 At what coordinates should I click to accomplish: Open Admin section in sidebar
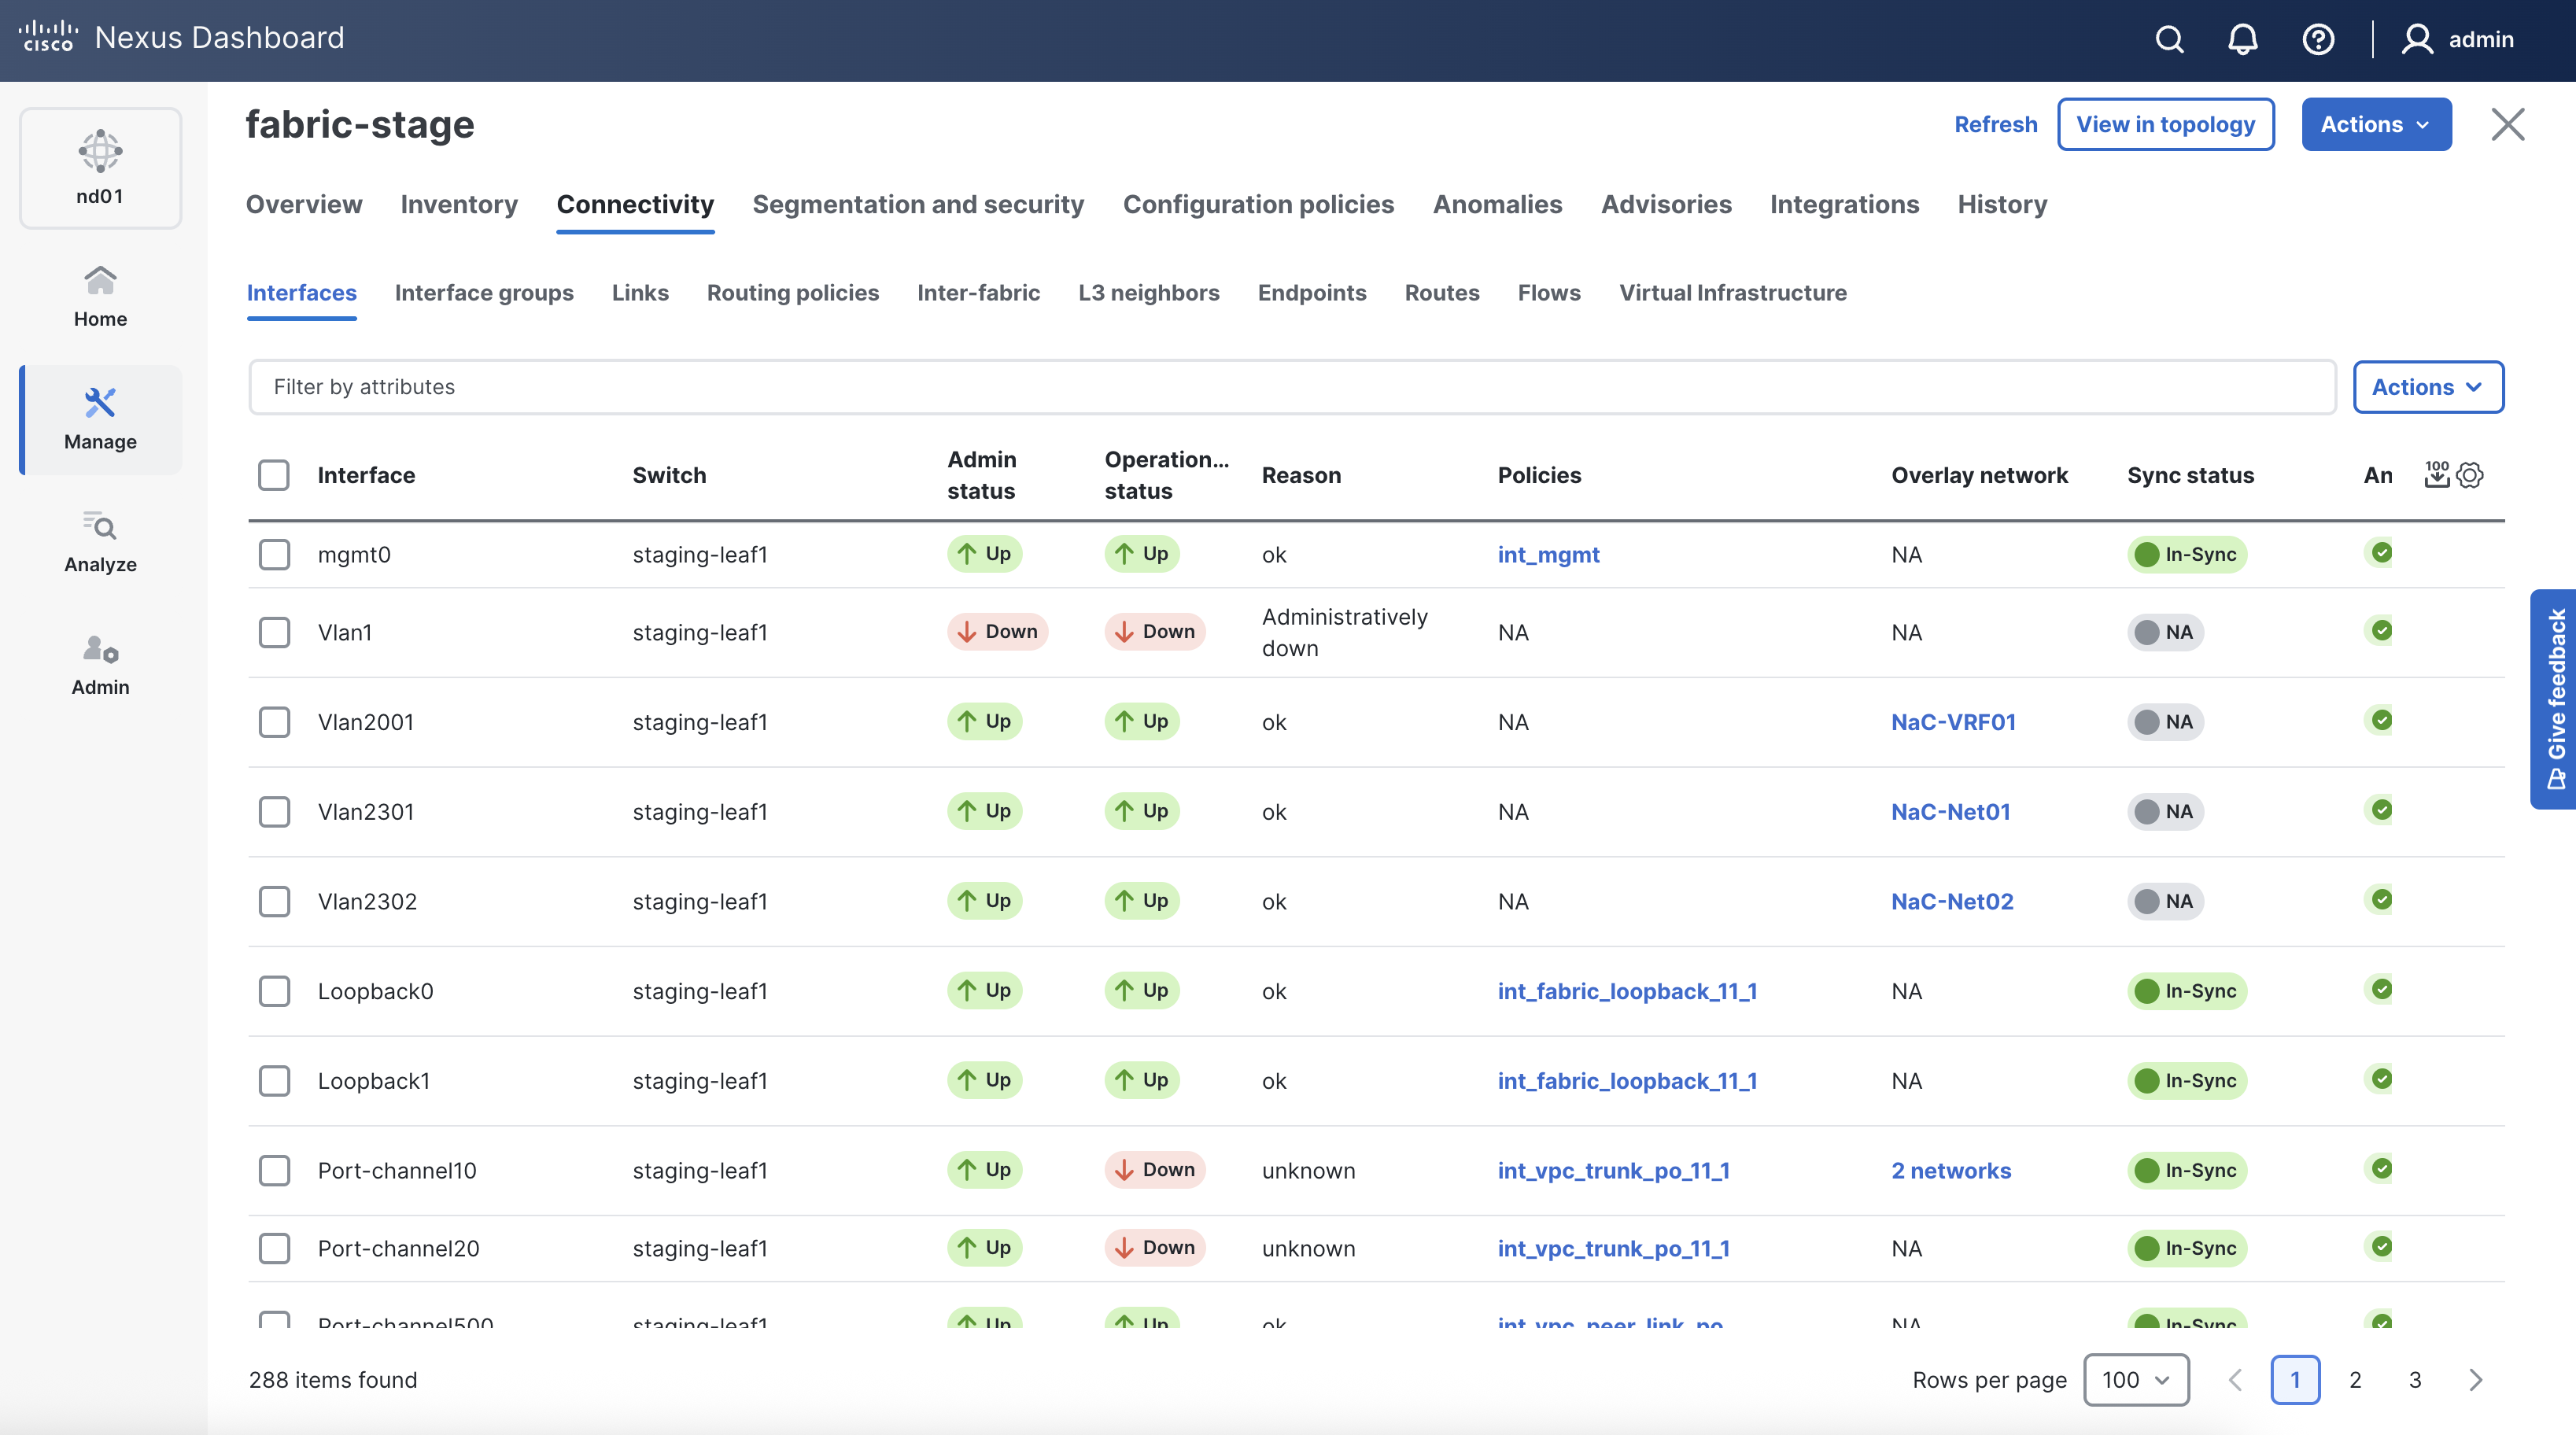point(100,664)
